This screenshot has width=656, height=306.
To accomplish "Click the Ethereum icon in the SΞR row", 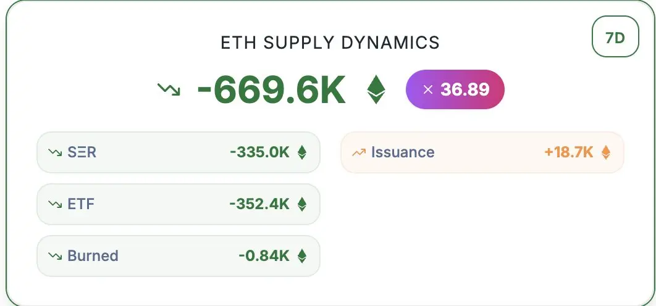I will [301, 152].
